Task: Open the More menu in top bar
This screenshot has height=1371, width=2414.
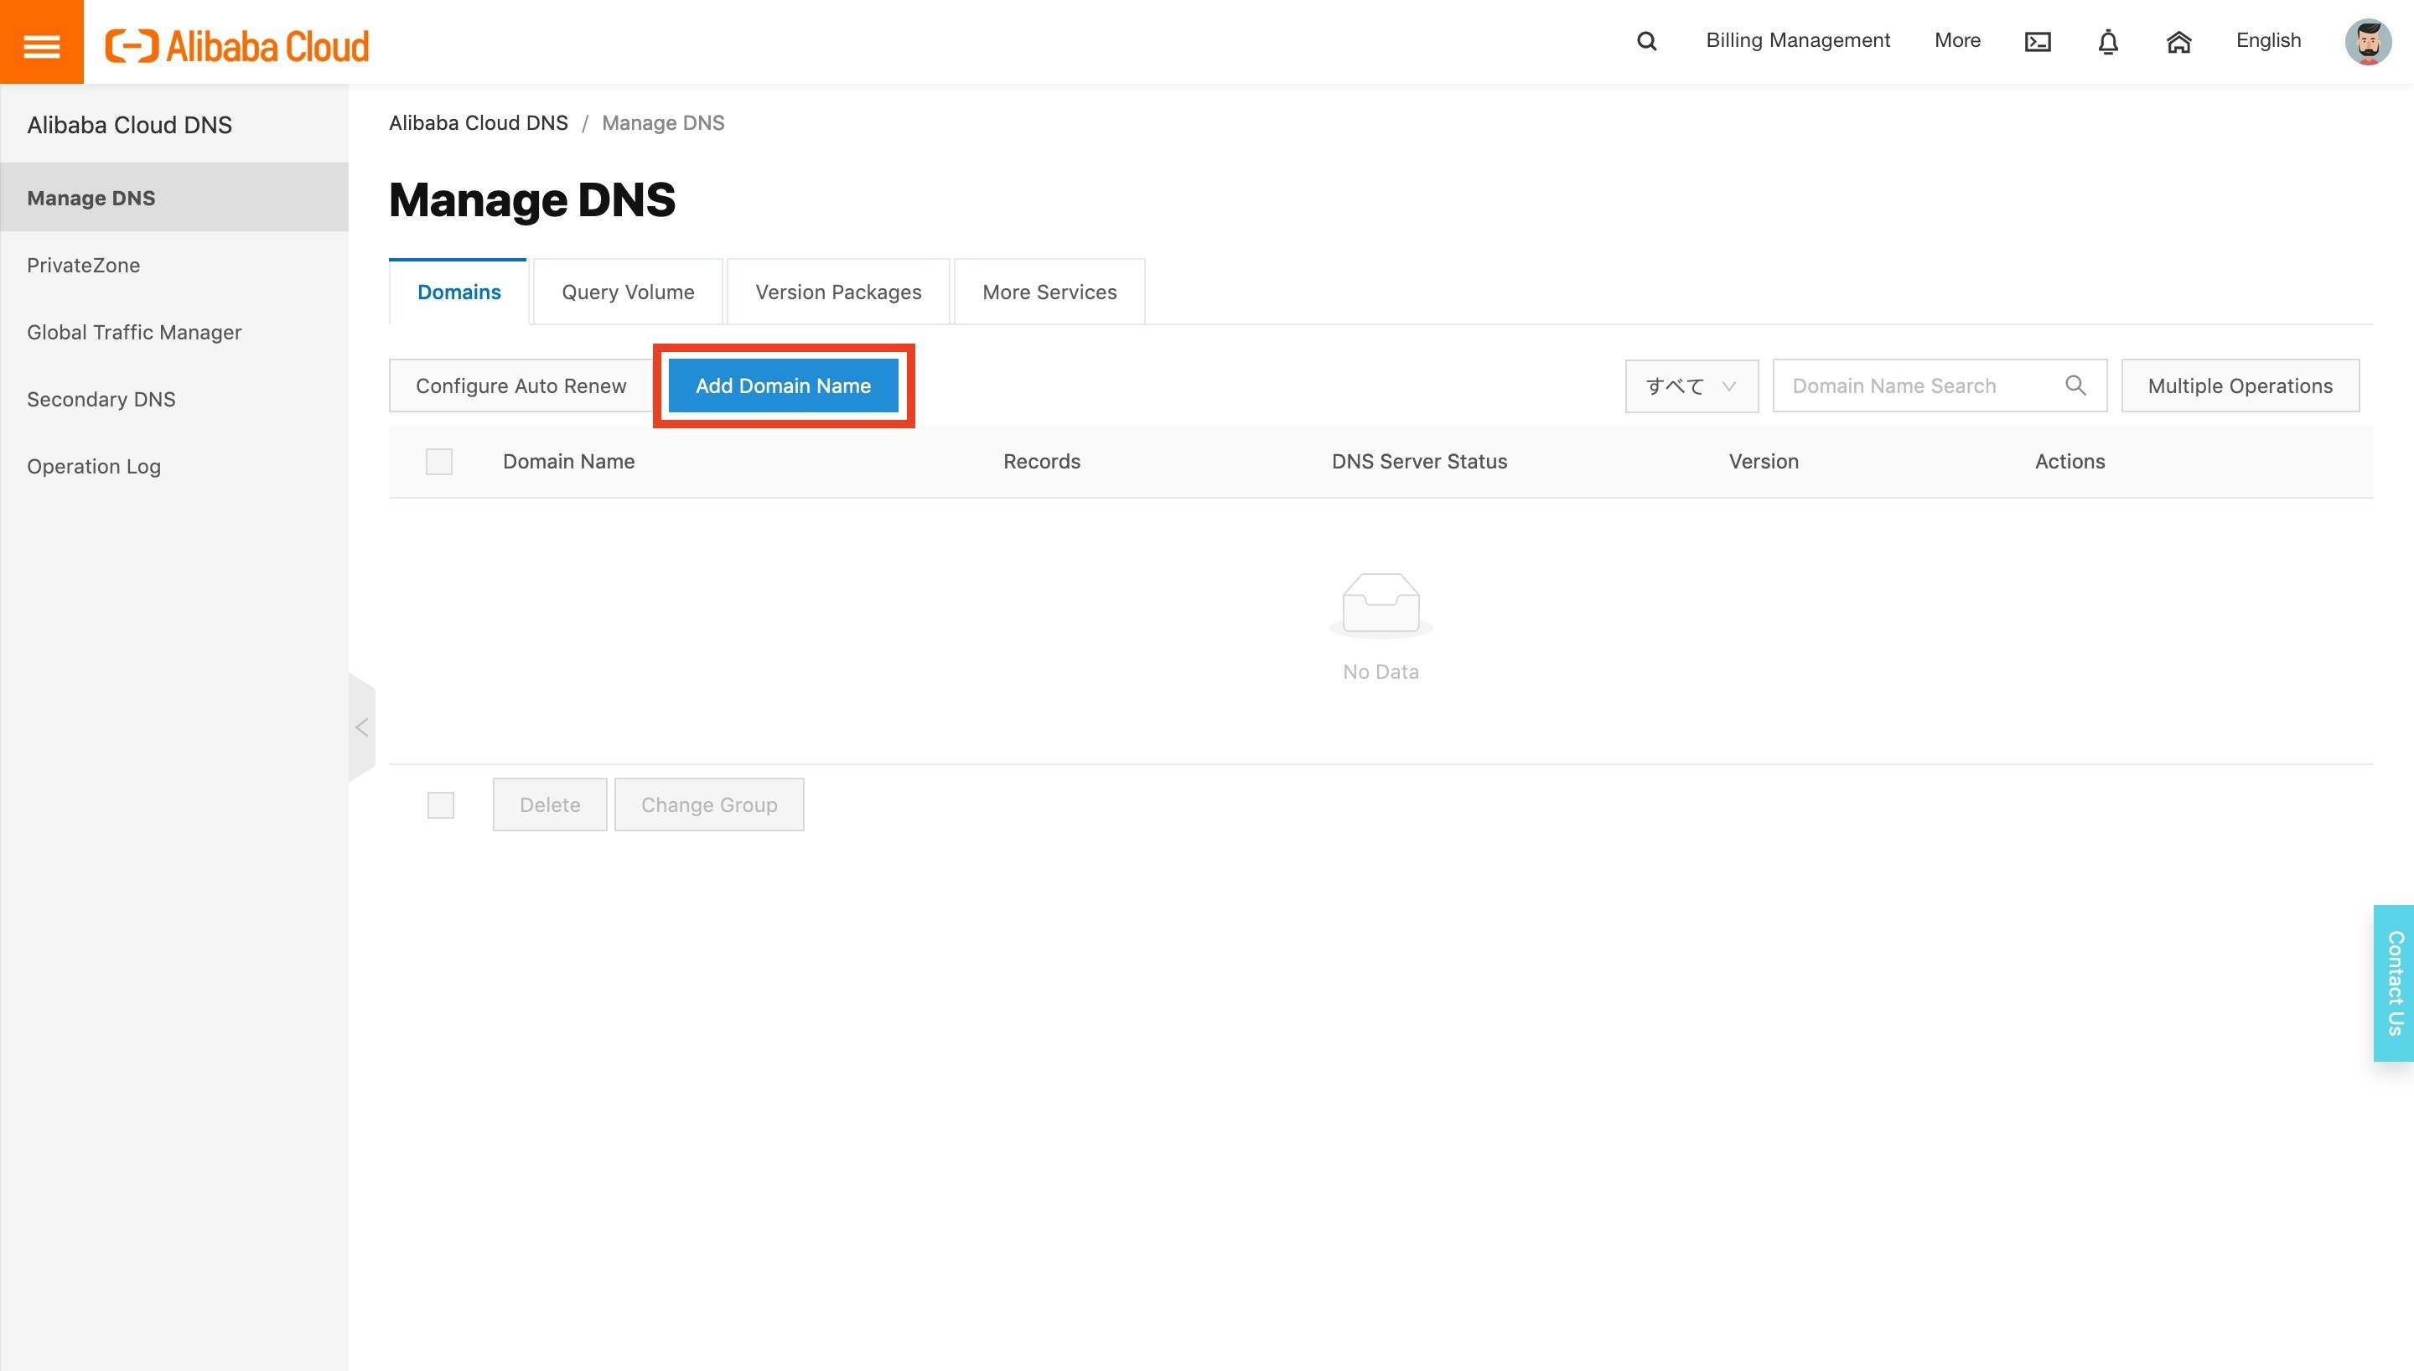Action: pyautogui.click(x=1957, y=40)
